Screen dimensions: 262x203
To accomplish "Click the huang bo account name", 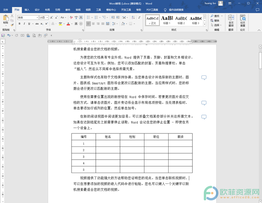I will click(210, 3).
